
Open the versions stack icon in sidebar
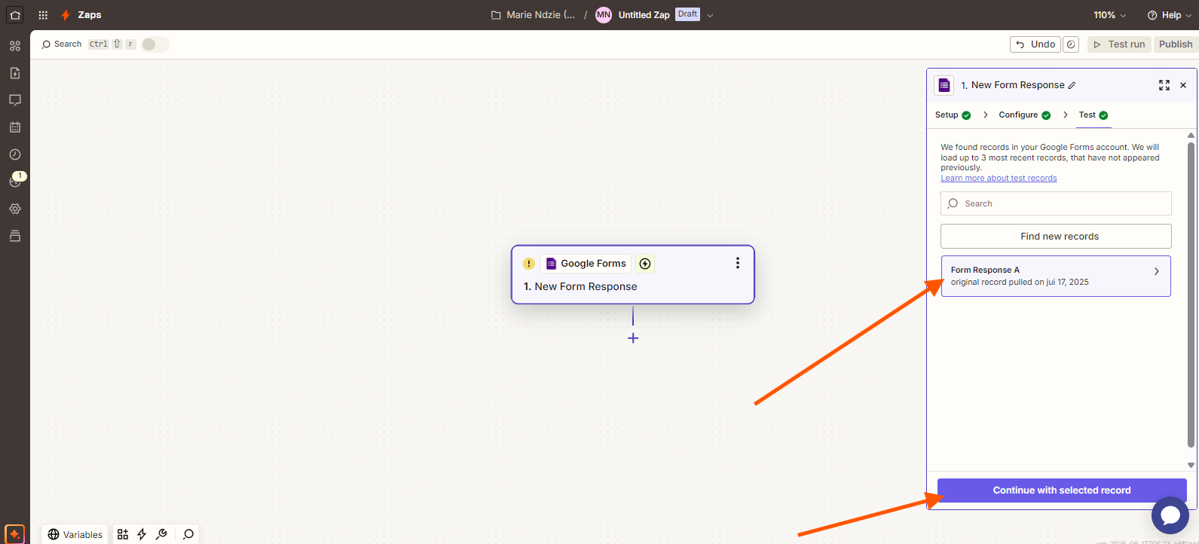click(15, 236)
